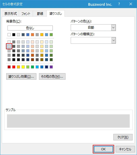
Task: Pick yellow standard color swatch
Action: (23, 67)
